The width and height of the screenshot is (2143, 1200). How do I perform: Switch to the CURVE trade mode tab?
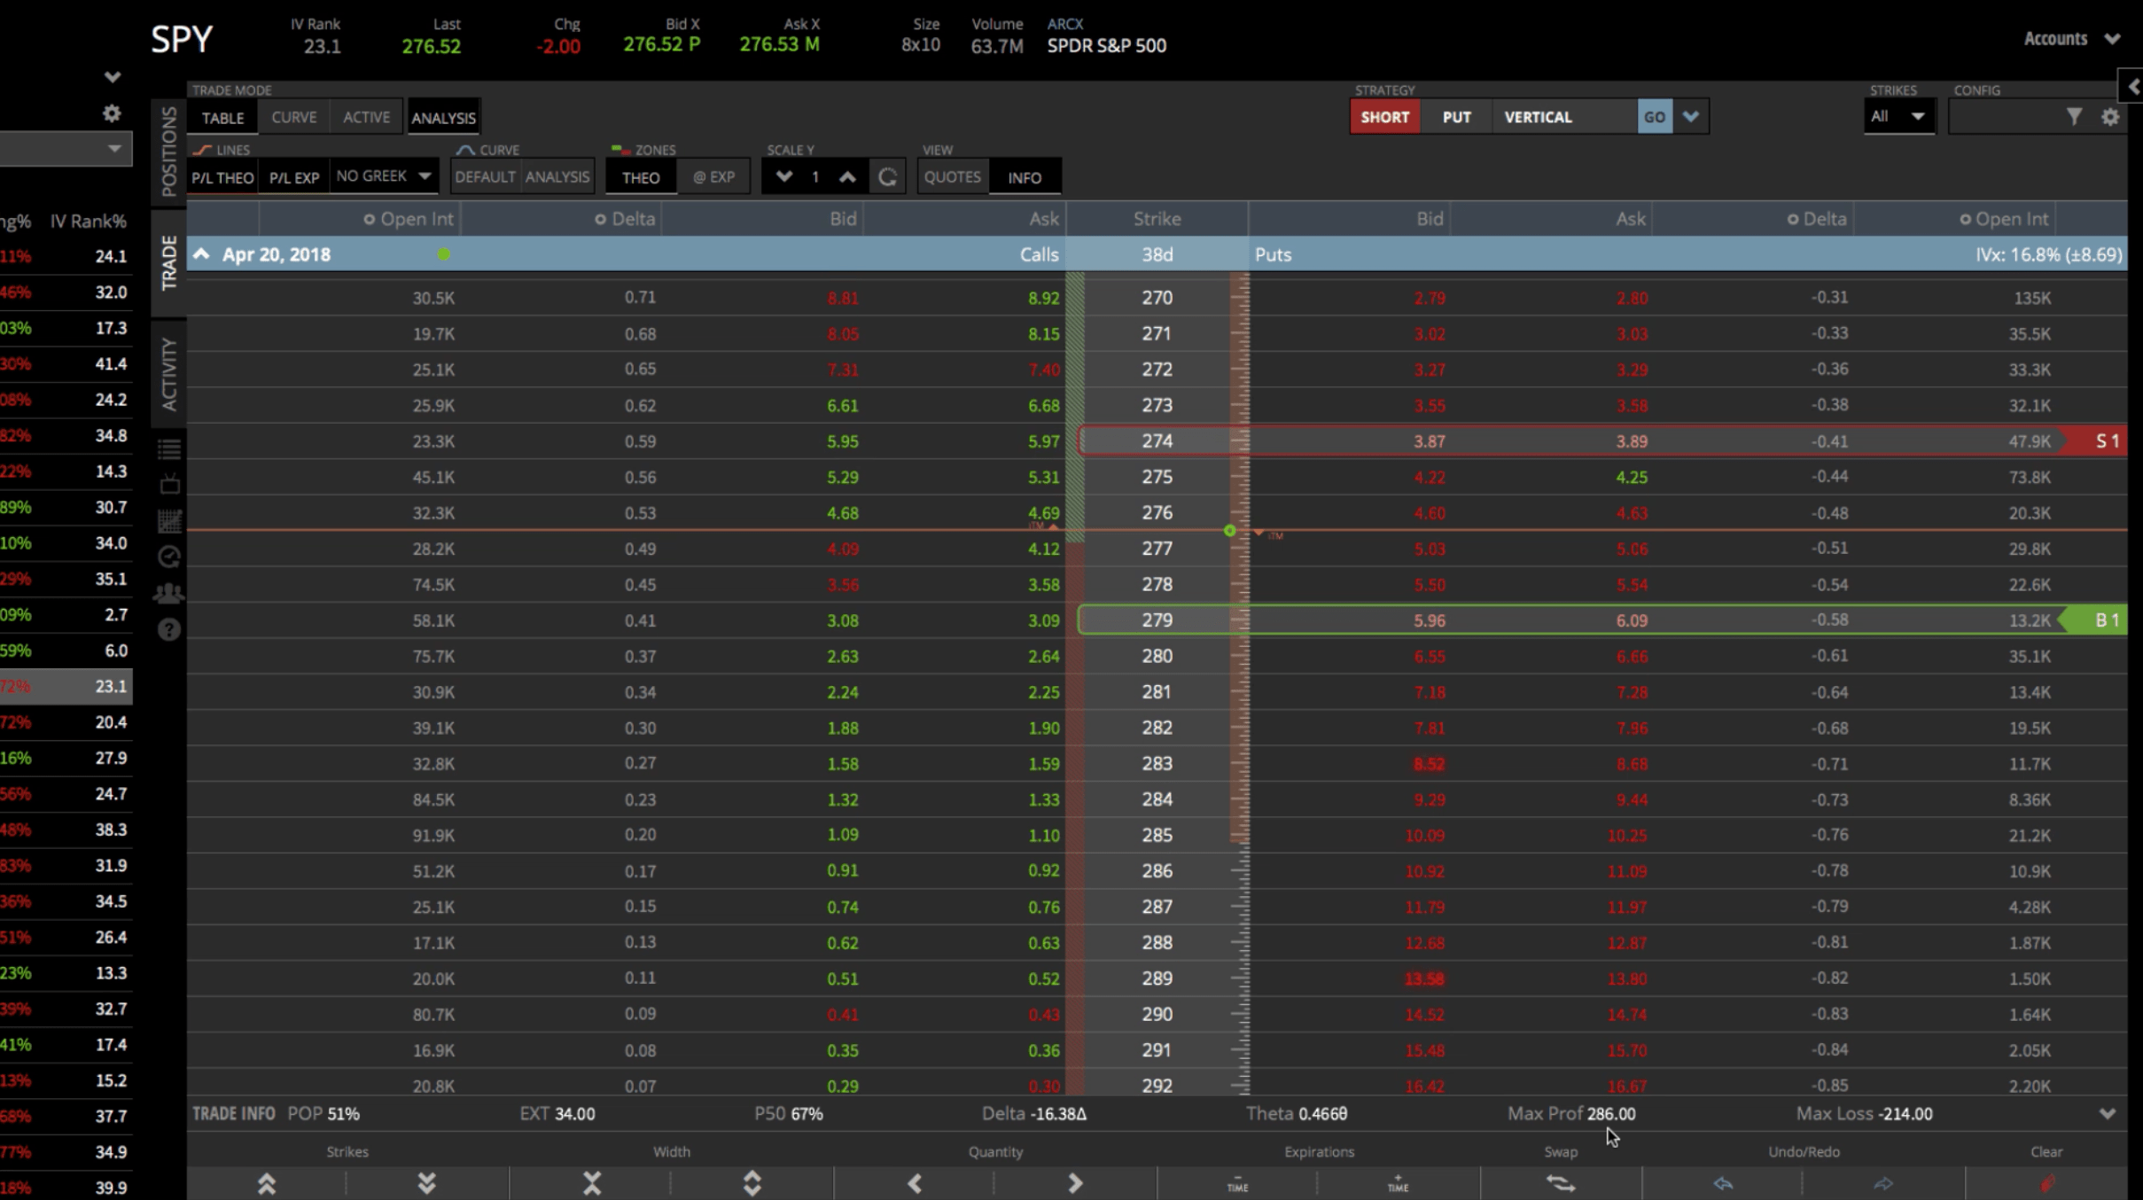click(x=293, y=118)
